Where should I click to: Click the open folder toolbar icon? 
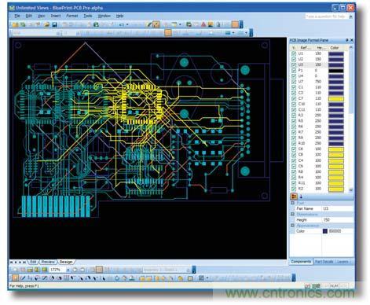coord(46,24)
